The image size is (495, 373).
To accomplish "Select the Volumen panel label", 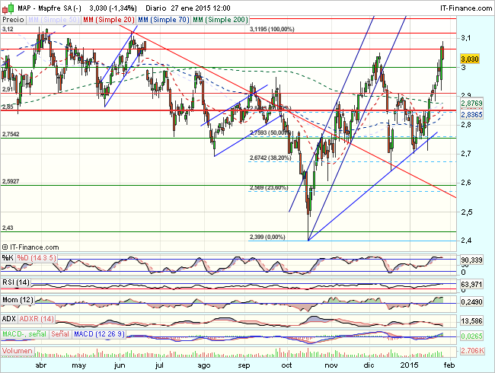I will (x=18, y=351).
